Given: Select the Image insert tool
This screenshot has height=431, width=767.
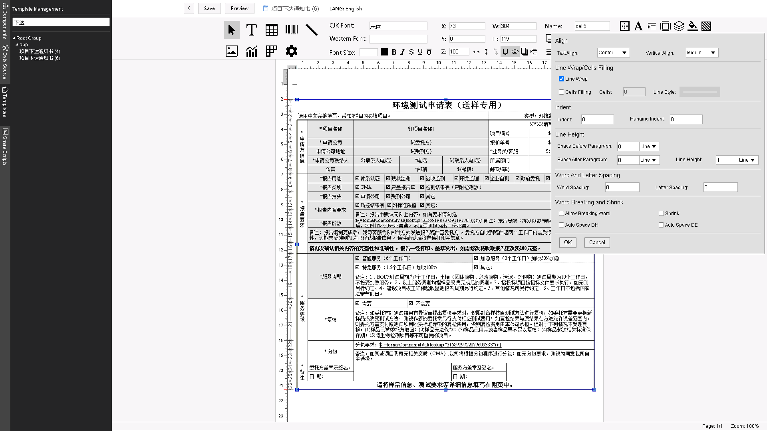Looking at the screenshot, I should [x=232, y=51].
